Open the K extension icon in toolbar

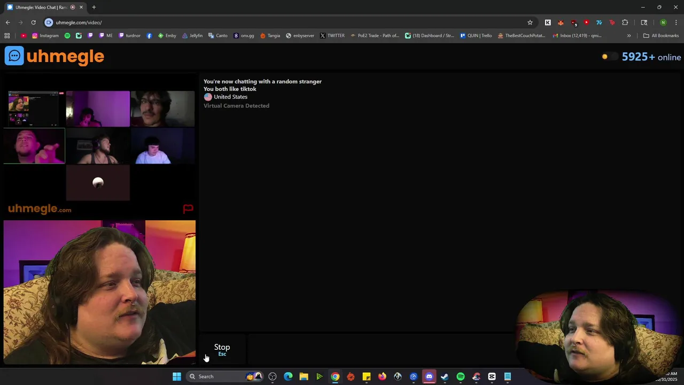click(548, 22)
